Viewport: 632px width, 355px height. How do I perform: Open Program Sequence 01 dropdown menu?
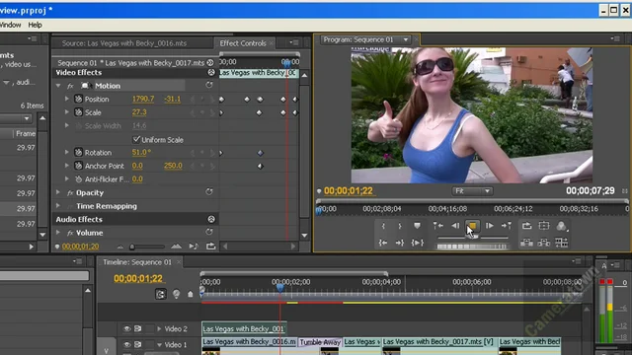pos(406,39)
